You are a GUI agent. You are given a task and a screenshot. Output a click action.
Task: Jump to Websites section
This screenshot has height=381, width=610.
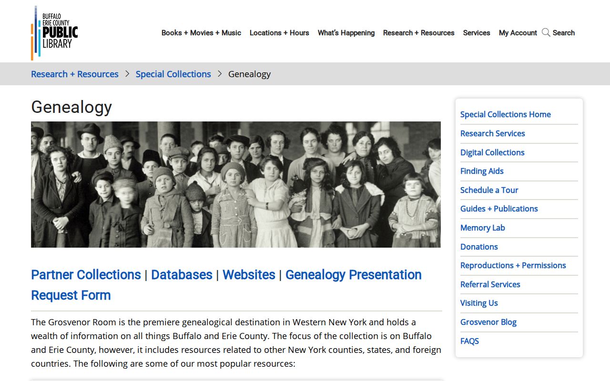point(249,275)
